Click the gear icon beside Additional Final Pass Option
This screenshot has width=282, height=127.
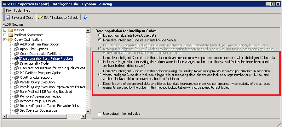click(x=16, y=44)
